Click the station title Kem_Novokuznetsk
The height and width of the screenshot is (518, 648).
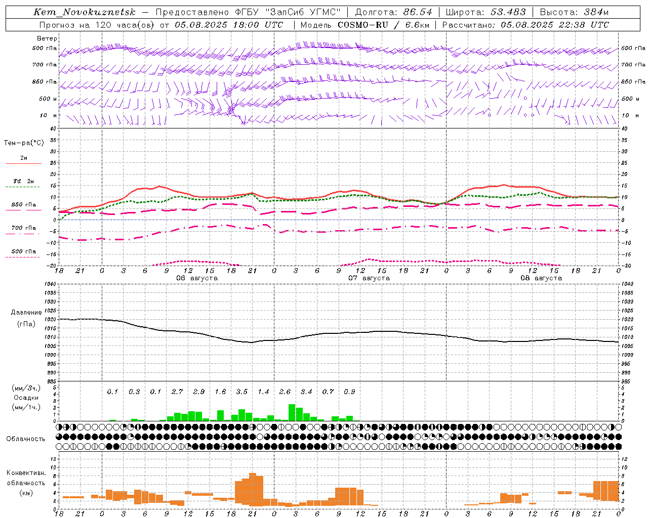[85, 12]
